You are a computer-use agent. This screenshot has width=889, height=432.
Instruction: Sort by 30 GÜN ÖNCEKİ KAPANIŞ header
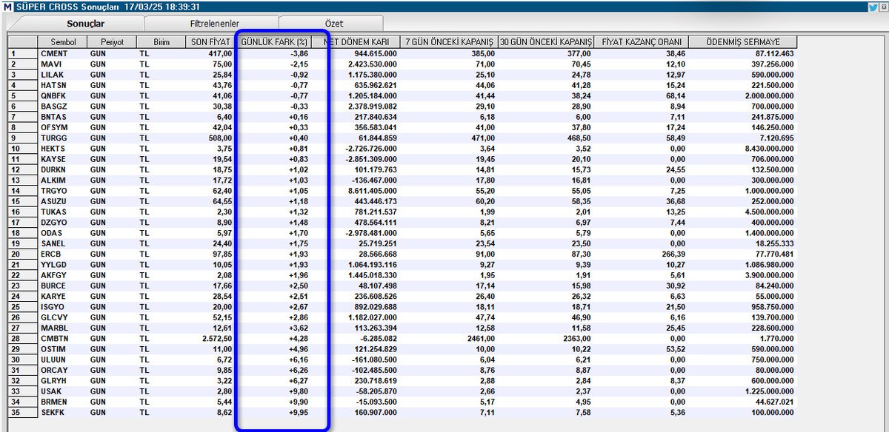[x=545, y=42]
